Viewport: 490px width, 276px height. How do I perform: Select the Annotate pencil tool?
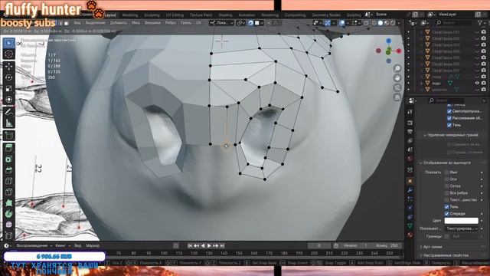[8, 112]
